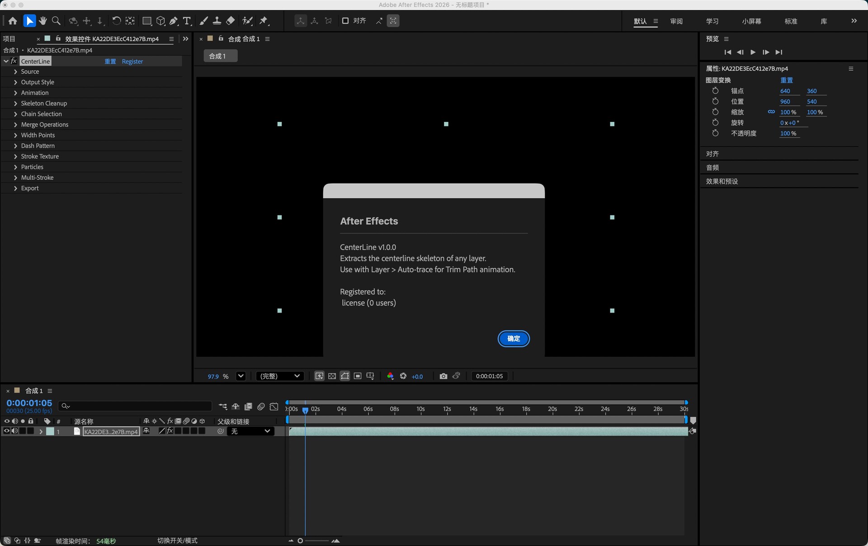This screenshot has width=868, height=546.
Task: Click the teal label color swatch of layer 1
Action: tap(50, 431)
